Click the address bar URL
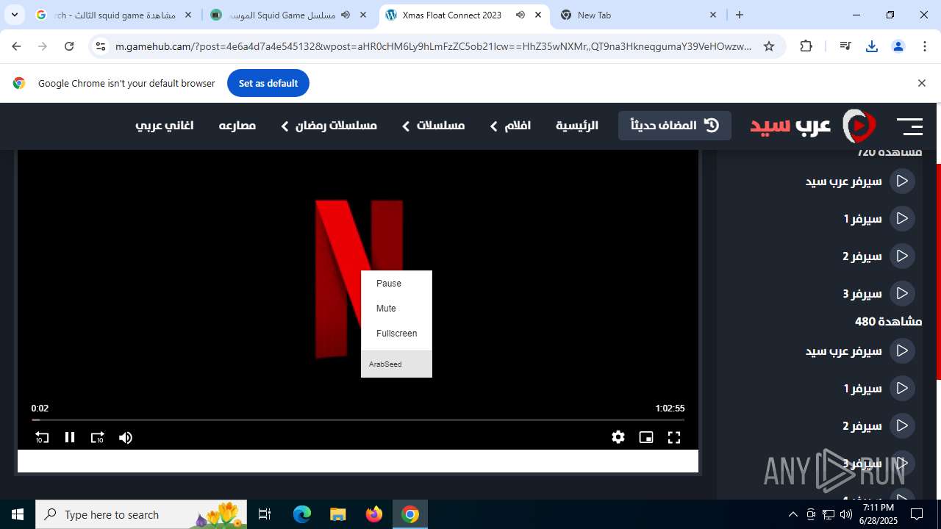The height and width of the screenshot is (529, 941). pos(434,46)
